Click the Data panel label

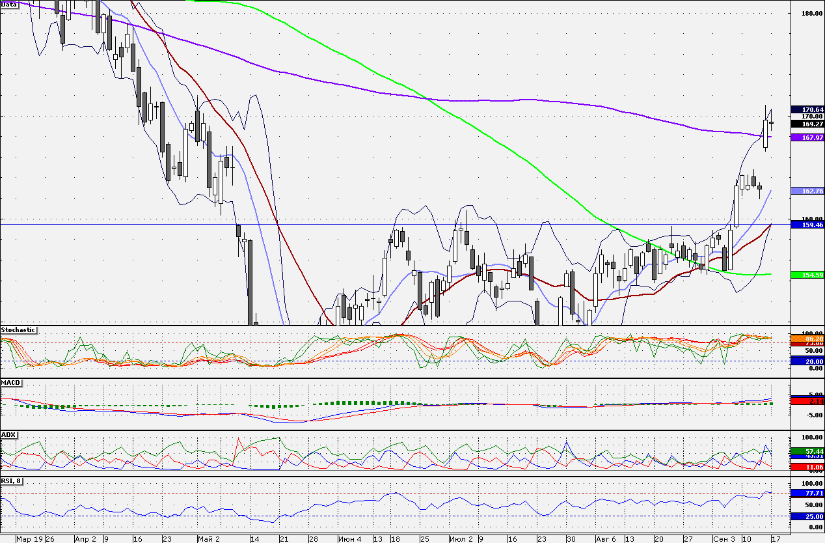9,4
